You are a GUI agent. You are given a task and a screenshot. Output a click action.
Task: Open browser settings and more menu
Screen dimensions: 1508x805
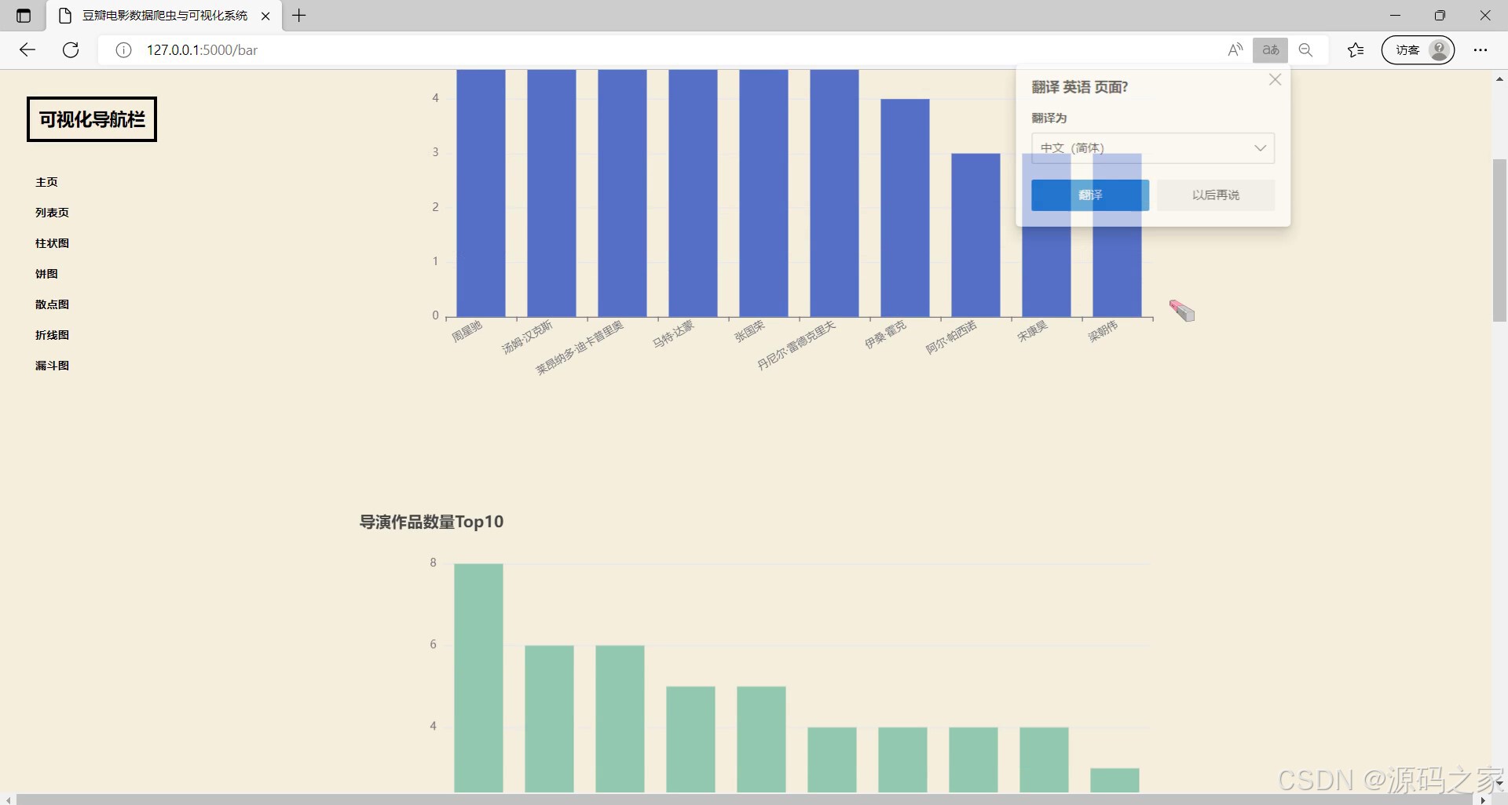pos(1481,49)
